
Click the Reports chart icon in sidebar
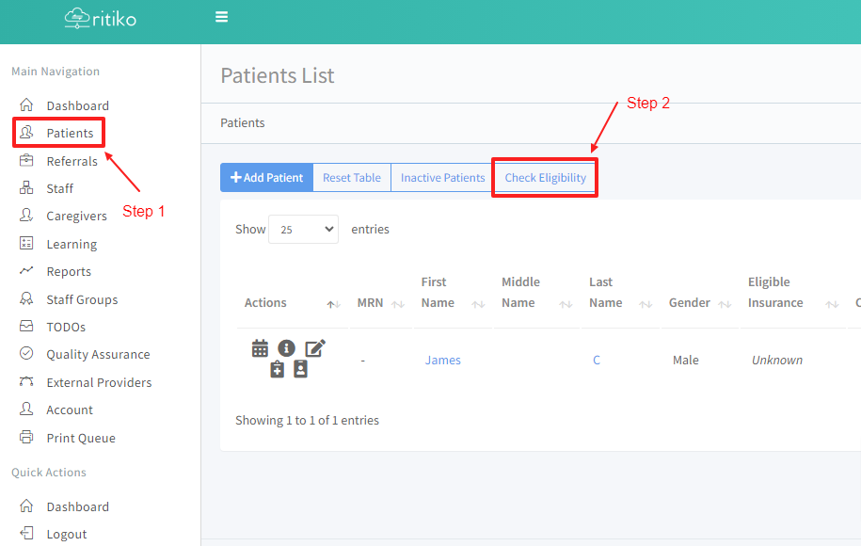tap(26, 271)
